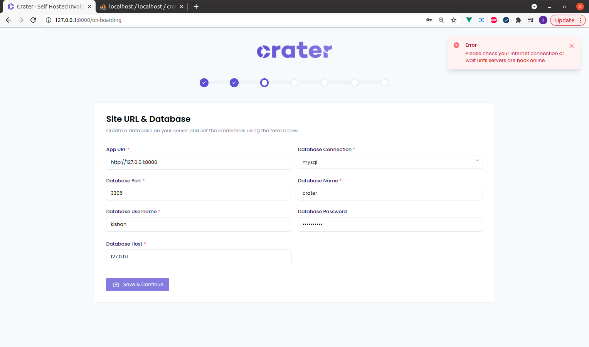Click inside the Database Password field
This screenshot has width=589, height=347.
390,224
